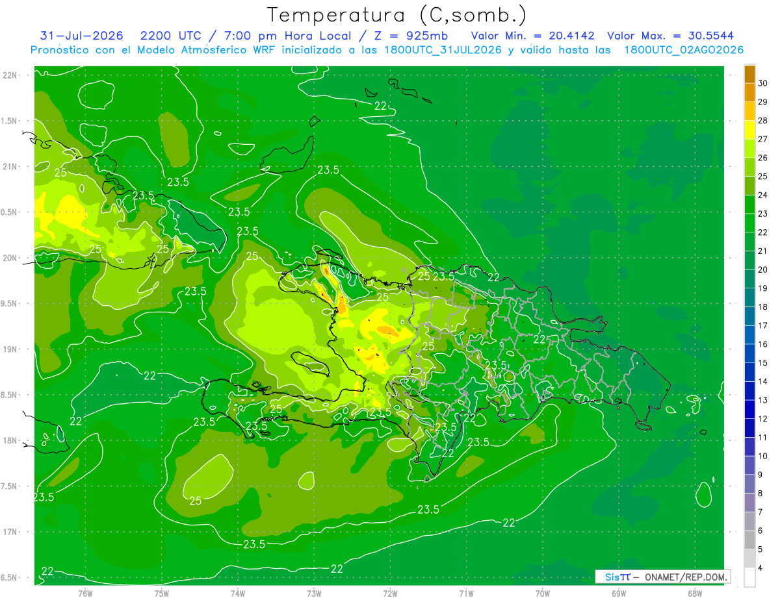Select the dark blue 12 degree legend swatch

point(749,410)
